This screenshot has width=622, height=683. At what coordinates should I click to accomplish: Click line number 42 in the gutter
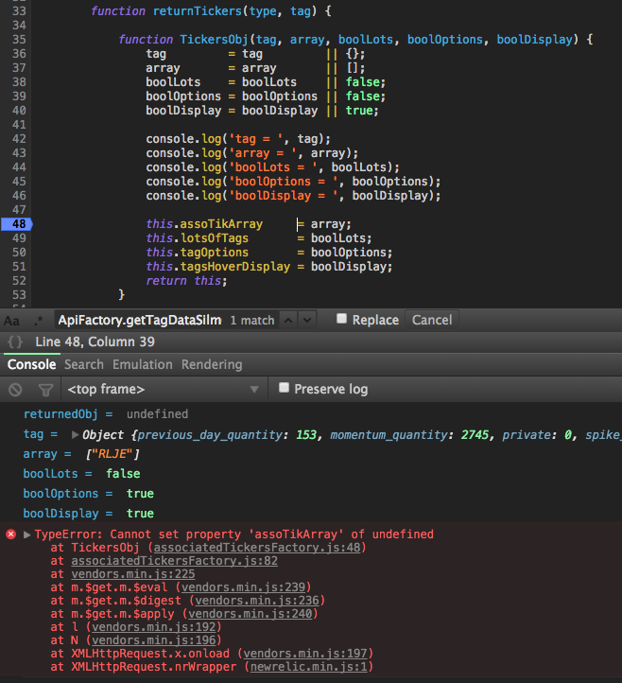tap(19, 139)
